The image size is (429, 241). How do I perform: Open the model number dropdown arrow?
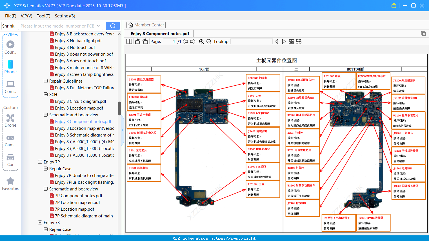pos(98,26)
